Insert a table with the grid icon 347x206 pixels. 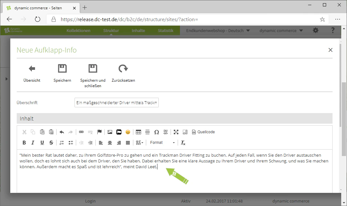(x=138, y=132)
